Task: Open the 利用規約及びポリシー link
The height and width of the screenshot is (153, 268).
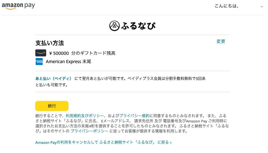Action: coord(85,116)
